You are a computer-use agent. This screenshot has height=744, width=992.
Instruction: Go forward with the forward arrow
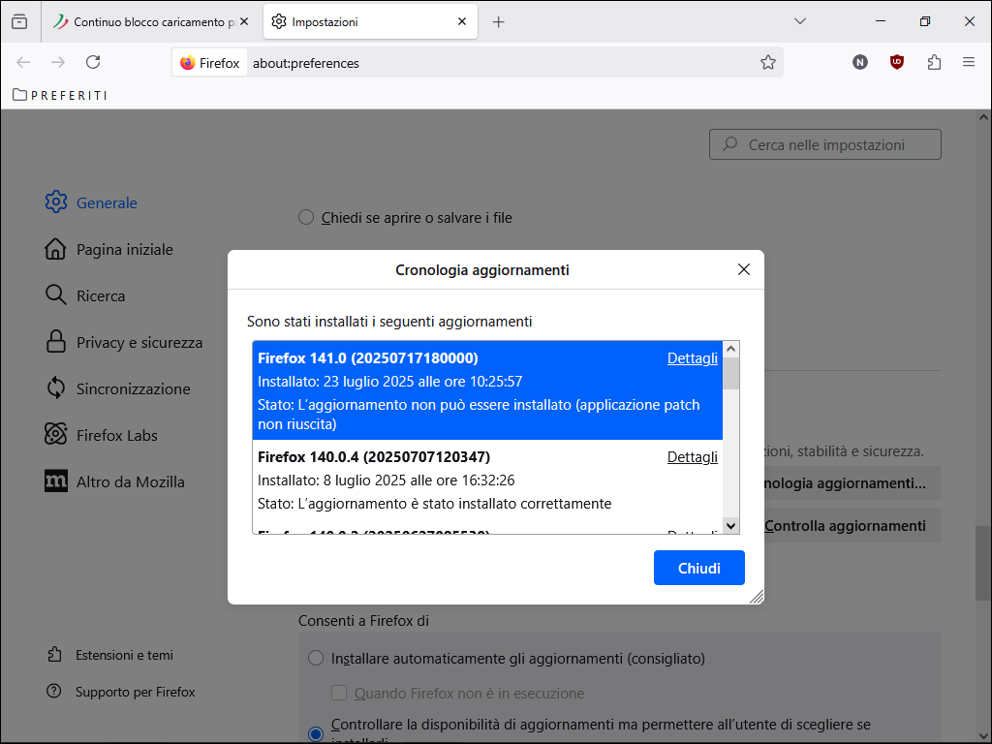tap(58, 62)
